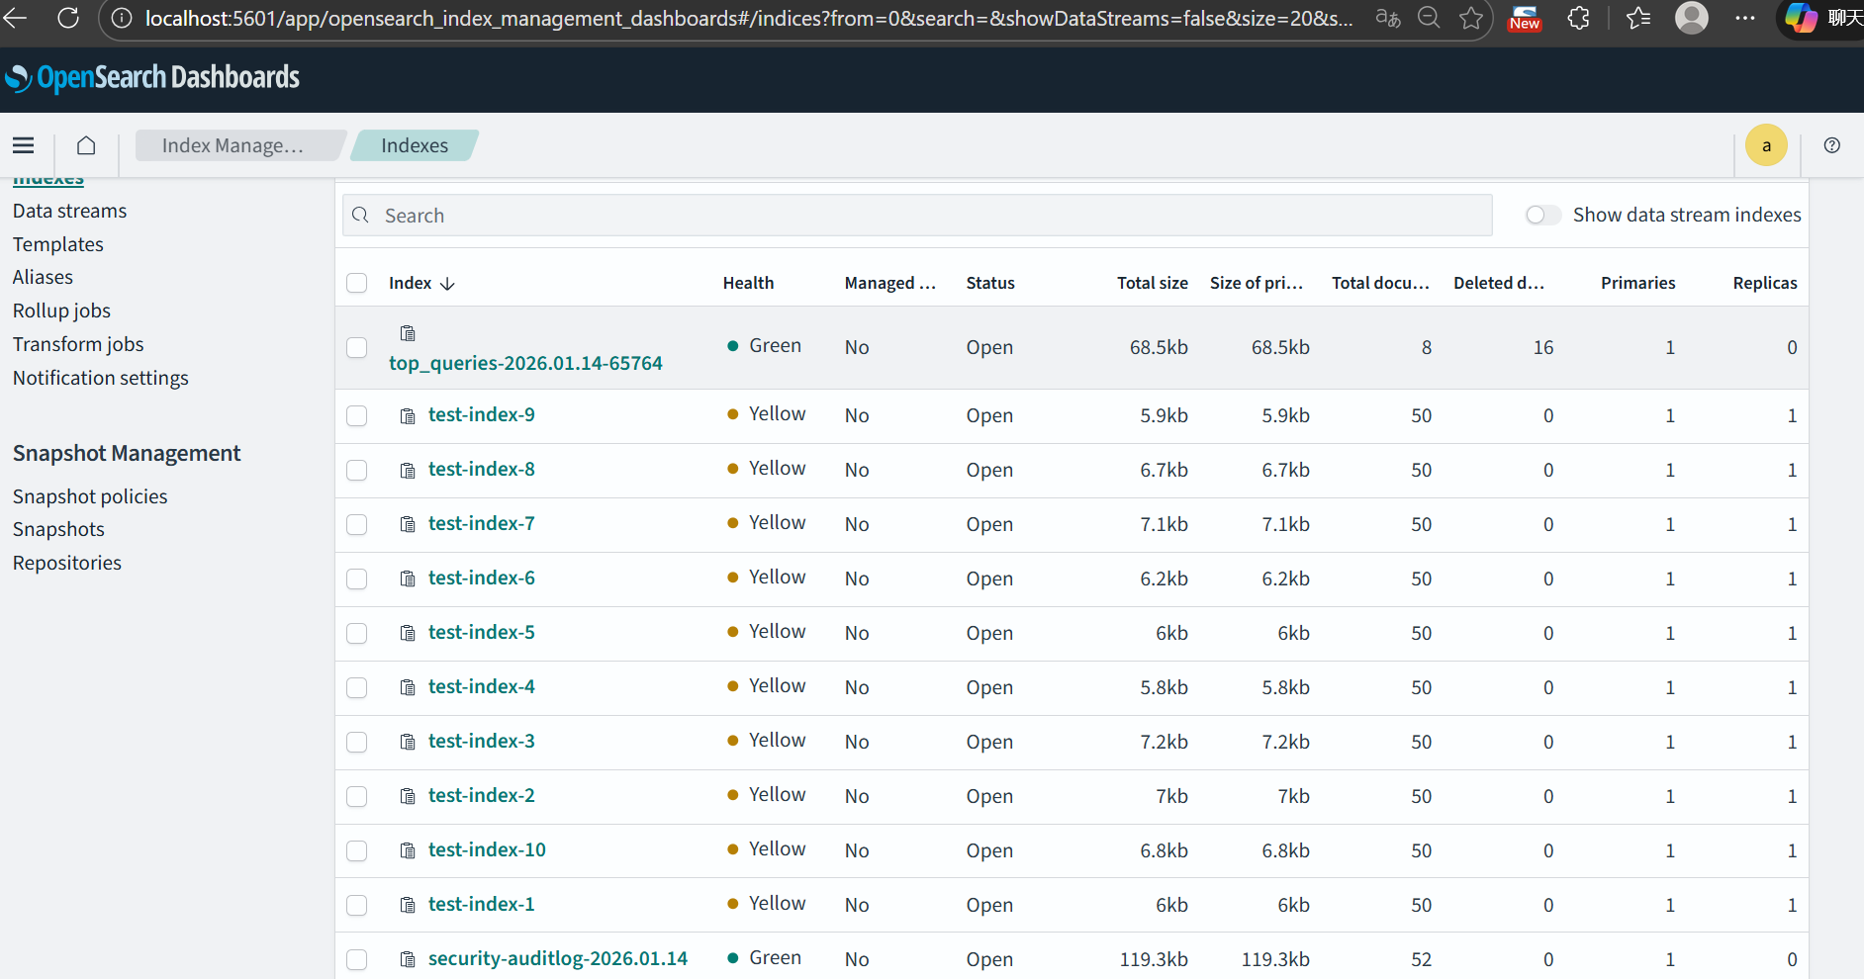Reload the page in the browser
Viewport: 1864px width, 979px height.
click(x=68, y=18)
